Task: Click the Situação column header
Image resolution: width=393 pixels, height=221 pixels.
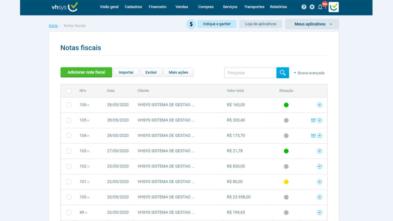Action: point(286,91)
